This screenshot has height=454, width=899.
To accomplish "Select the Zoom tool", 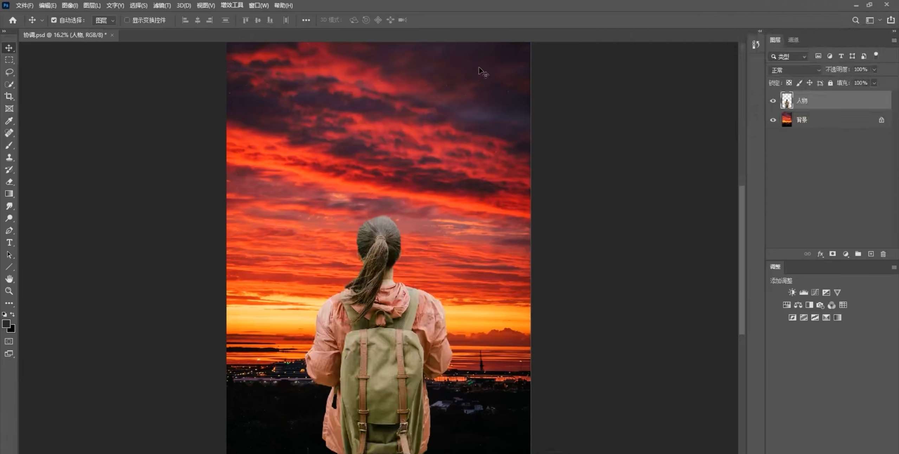I will [9, 291].
